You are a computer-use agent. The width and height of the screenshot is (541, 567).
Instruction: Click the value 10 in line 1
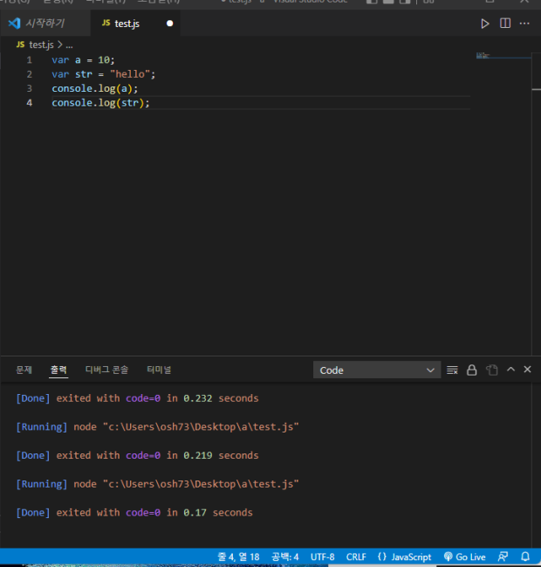[x=104, y=60]
